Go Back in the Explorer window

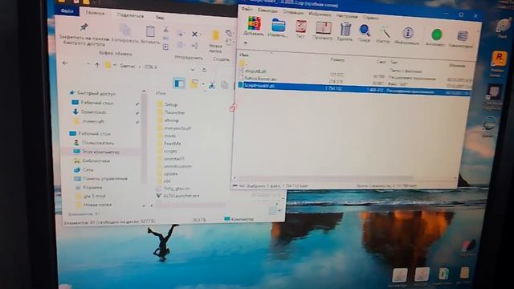65,63
